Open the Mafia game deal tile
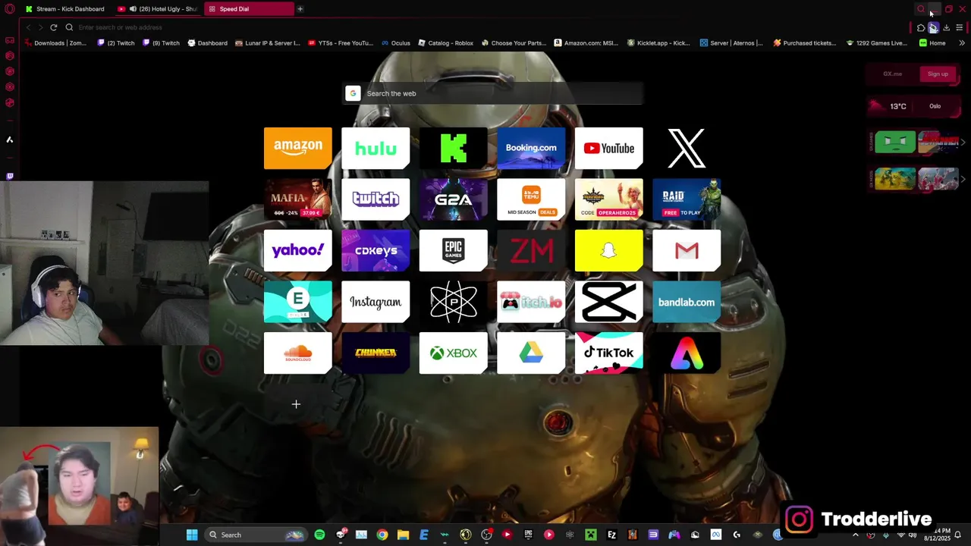 pyautogui.click(x=297, y=199)
